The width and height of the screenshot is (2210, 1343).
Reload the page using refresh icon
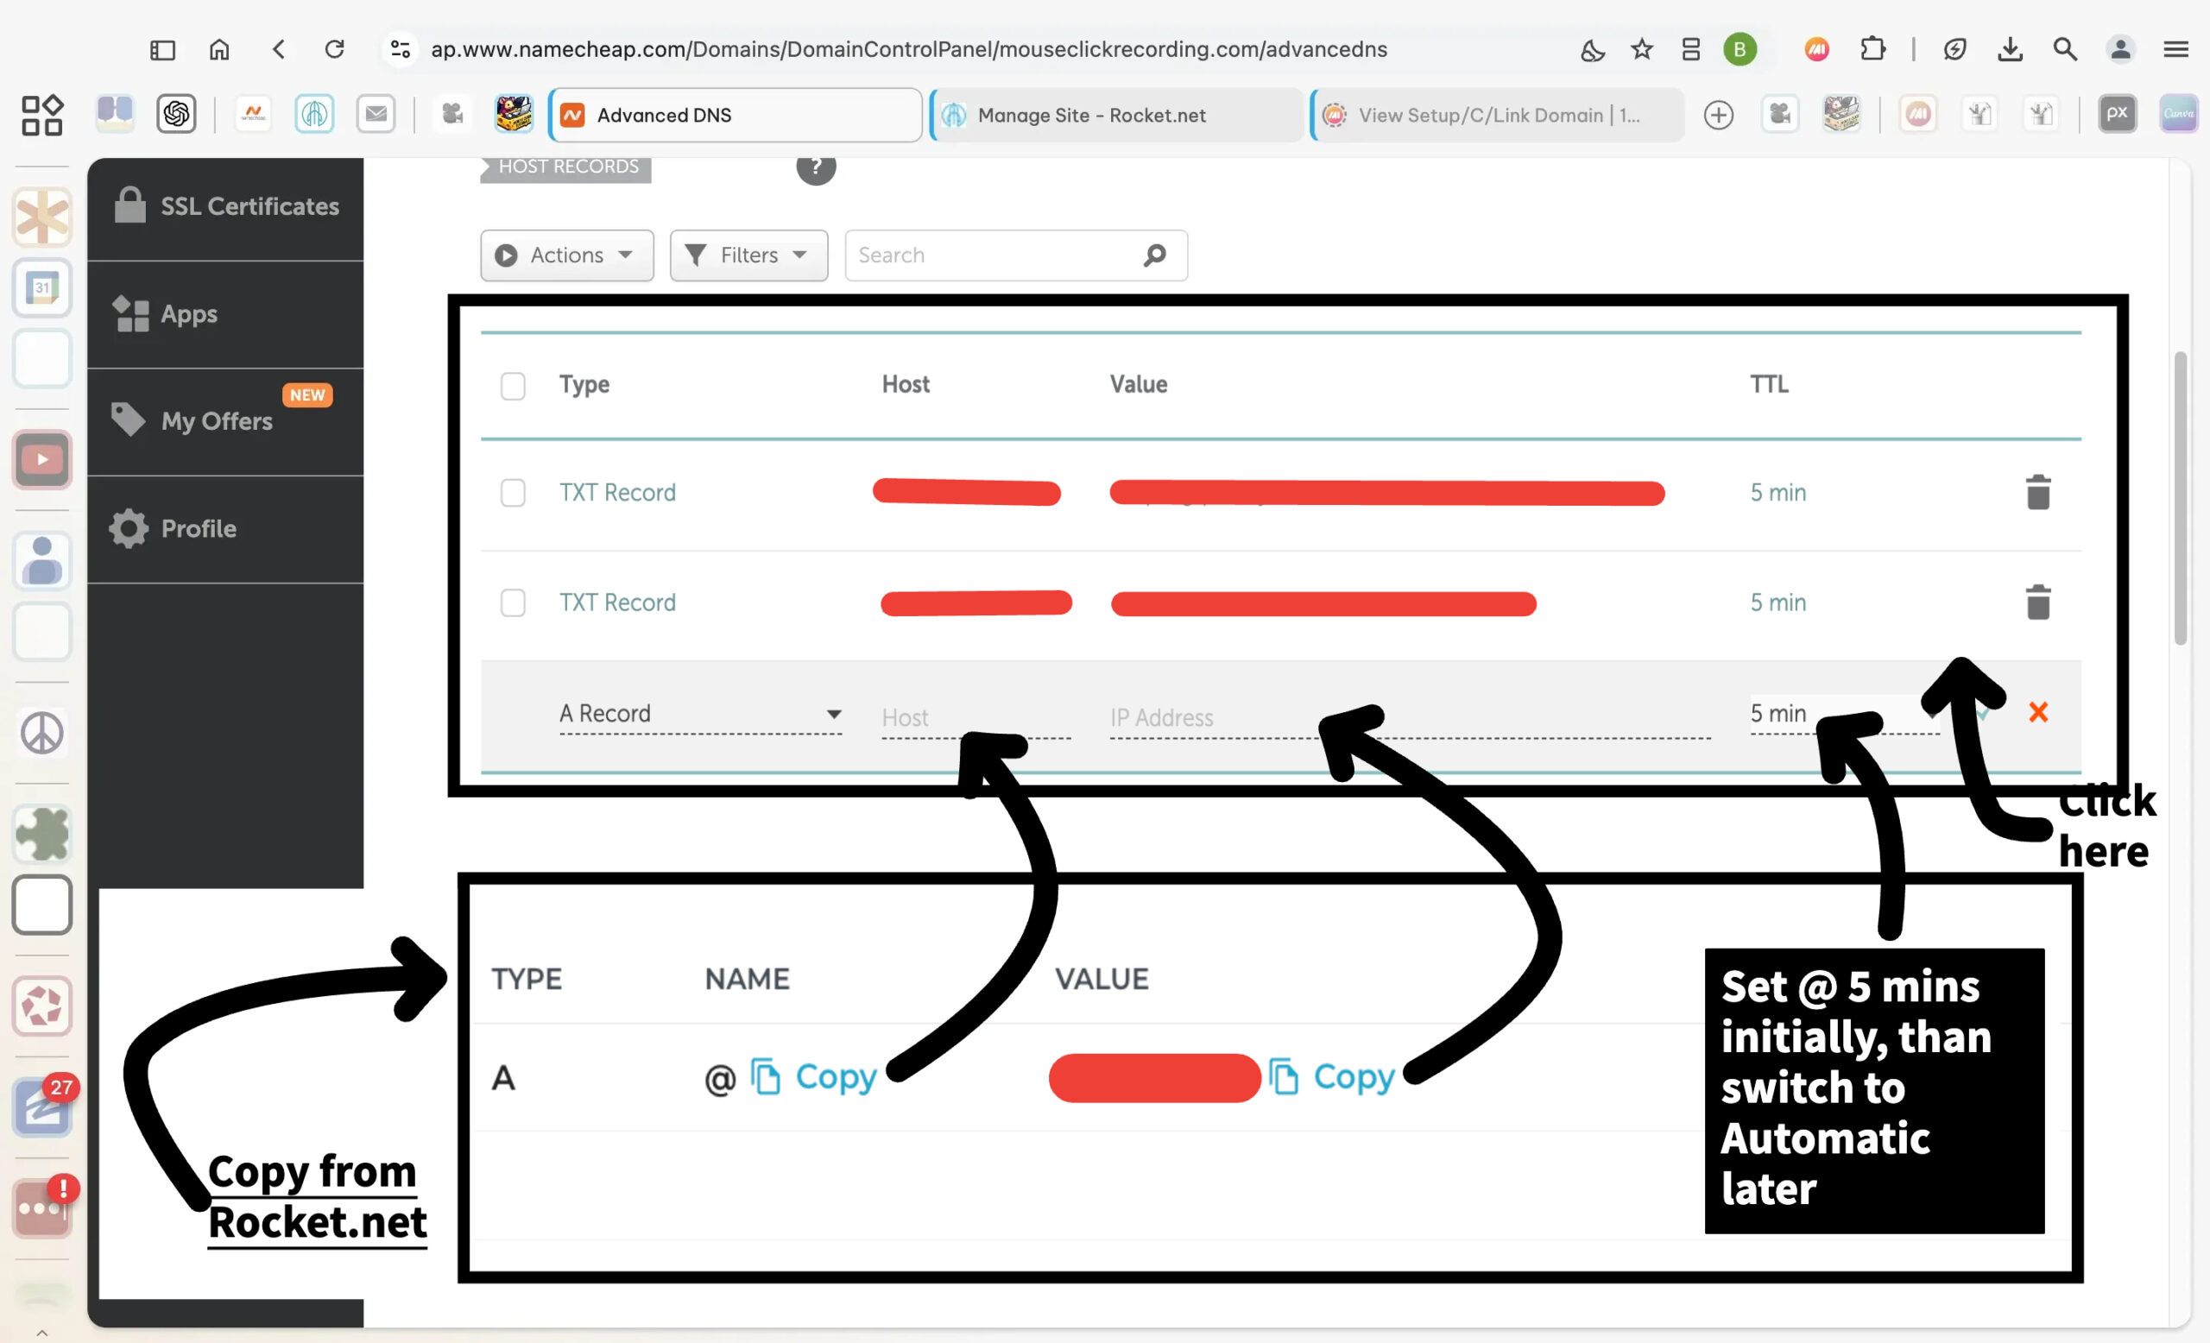[x=335, y=49]
